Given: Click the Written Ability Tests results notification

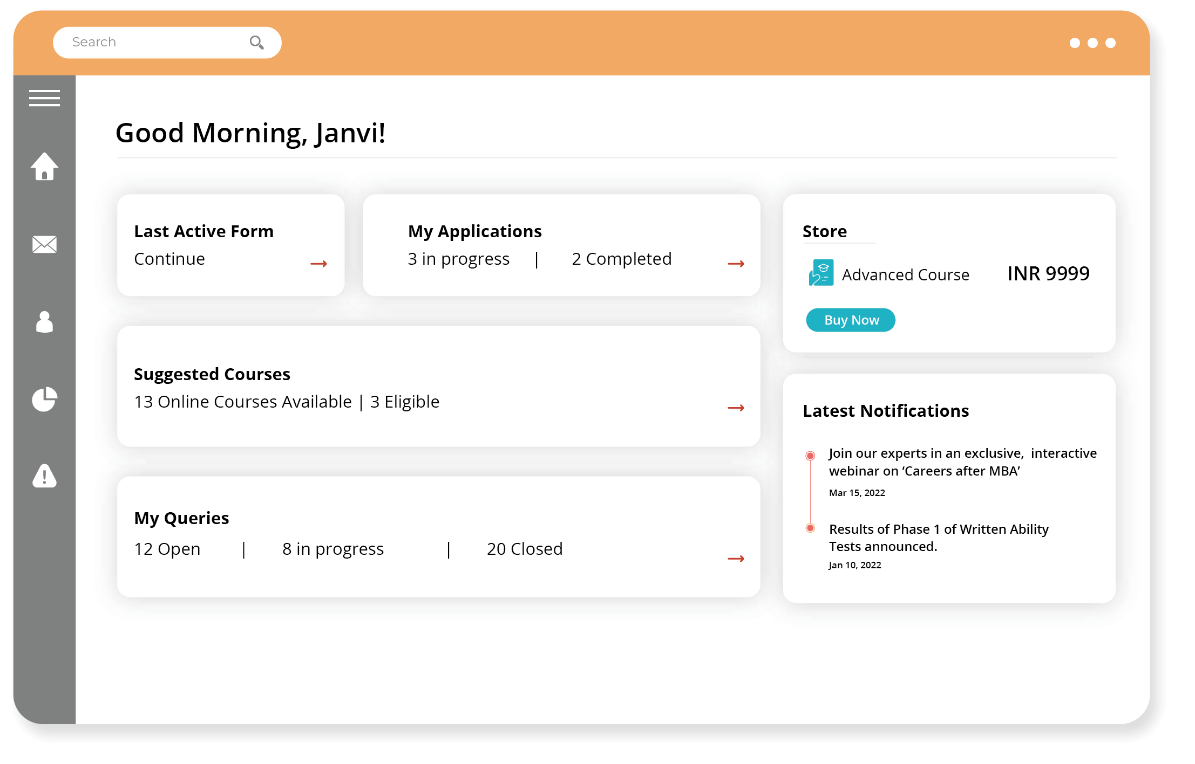Looking at the screenshot, I should [938, 538].
